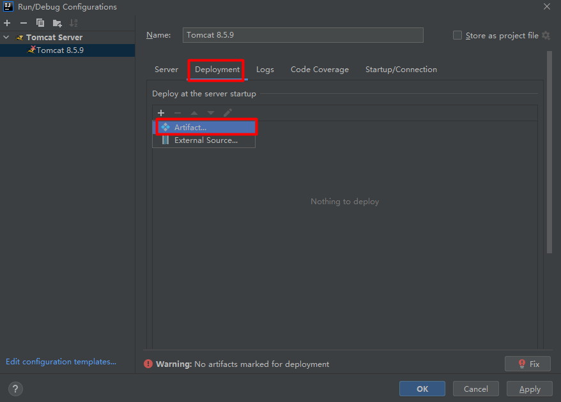Switch to the Logs tab
This screenshot has width=561, height=402.
tap(265, 70)
